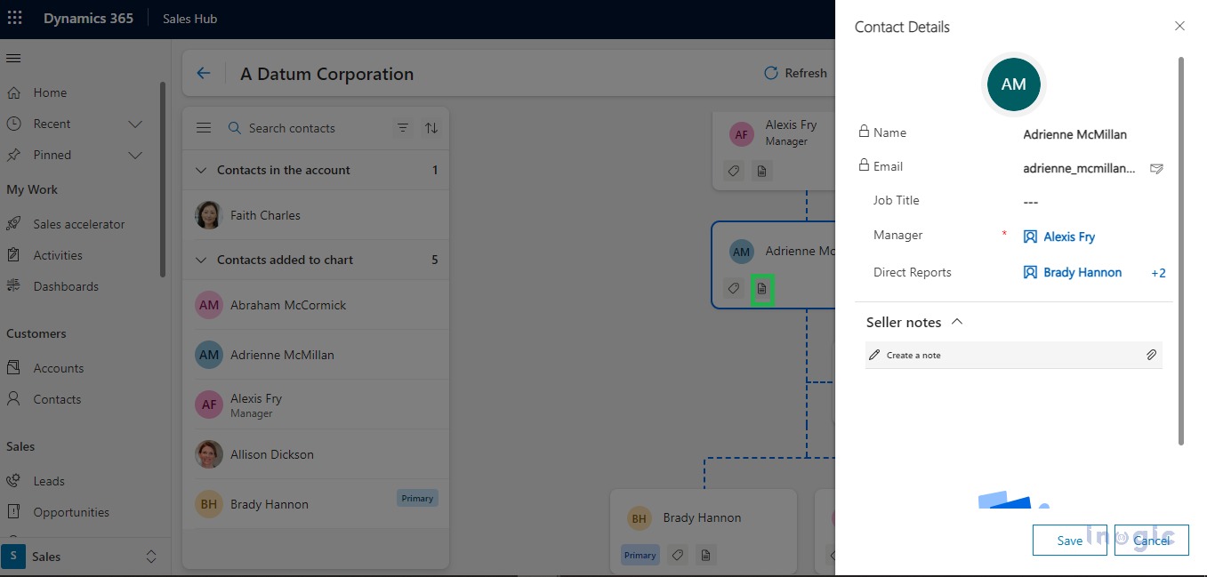Cancel the contact details changes
The width and height of the screenshot is (1207, 577).
click(1152, 540)
